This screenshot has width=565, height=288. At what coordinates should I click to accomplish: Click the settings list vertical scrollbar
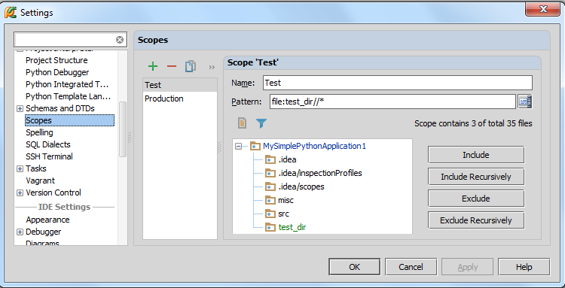[123, 129]
